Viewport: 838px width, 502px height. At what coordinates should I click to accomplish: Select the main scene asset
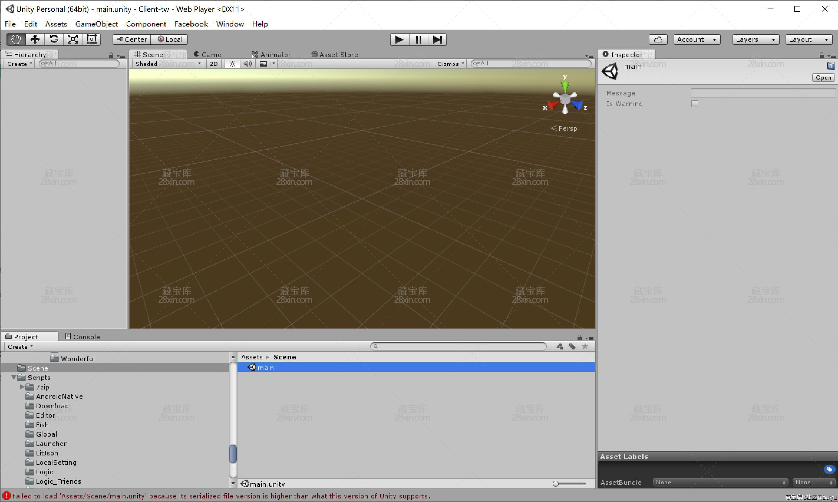(416, 367)
